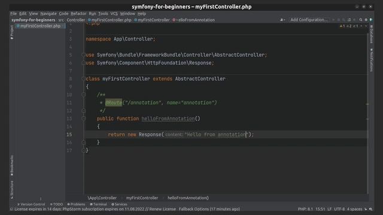The width and height of the screenshot is (383, 215).
Task: Open the Add Configuration dropdown
Action: (x=309, y=20)
